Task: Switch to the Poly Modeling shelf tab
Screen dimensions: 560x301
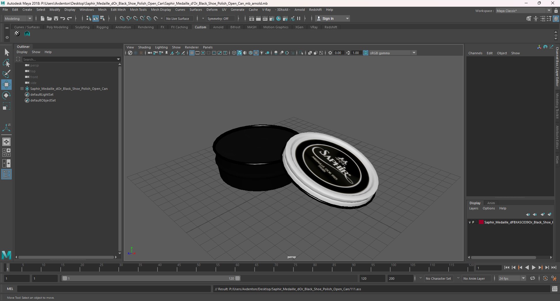Action: tap(57, 27)
